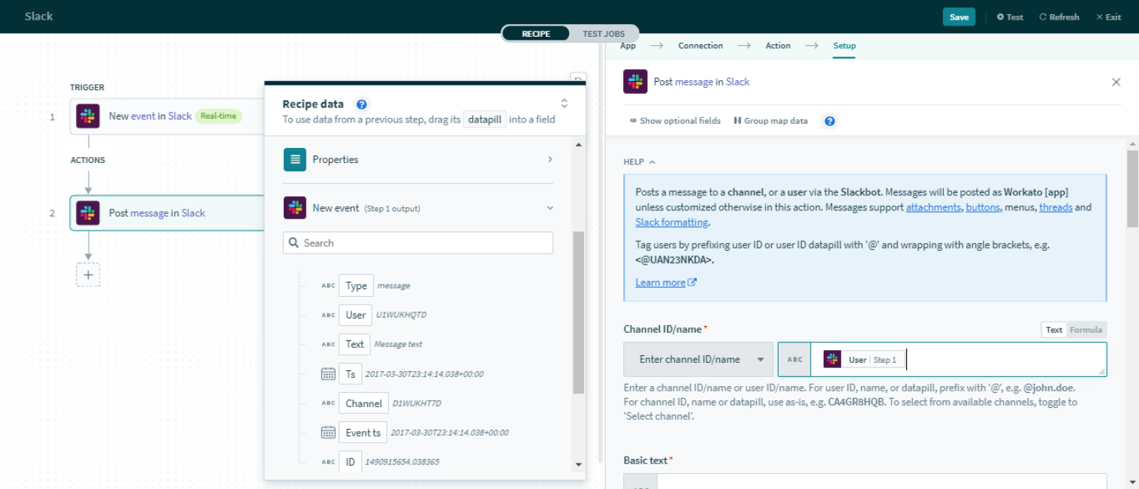Click the help icon beside Group map data
This screenshot has height=489, width=1139.
tap(830, 121)
